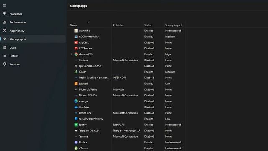The width and height of the screenshot is (268, 151).
Task: Toggle sort order with Name column arrow
Action: 88,23
